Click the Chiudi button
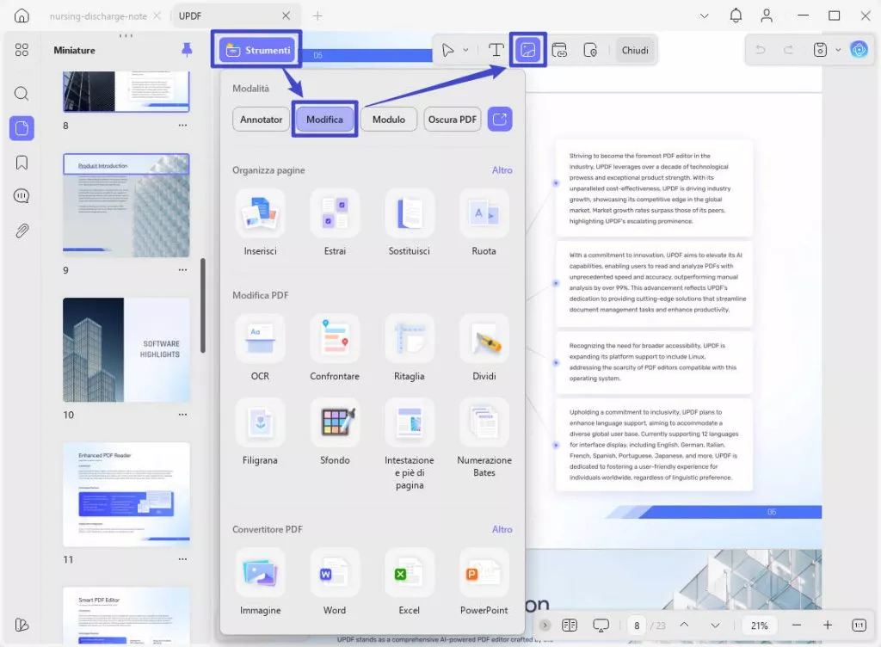 [x=635, y=50]
